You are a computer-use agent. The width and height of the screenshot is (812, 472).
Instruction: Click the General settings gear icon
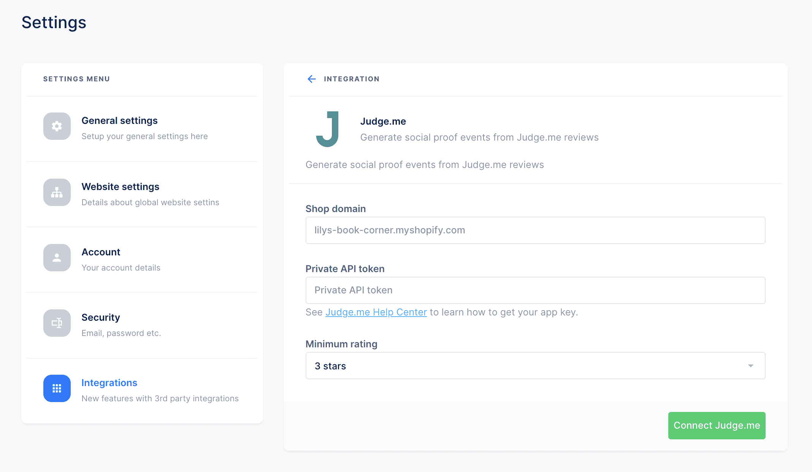[x=57, y=126]
